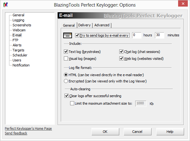Disable Web log (websites visited)

pos(121,58)
